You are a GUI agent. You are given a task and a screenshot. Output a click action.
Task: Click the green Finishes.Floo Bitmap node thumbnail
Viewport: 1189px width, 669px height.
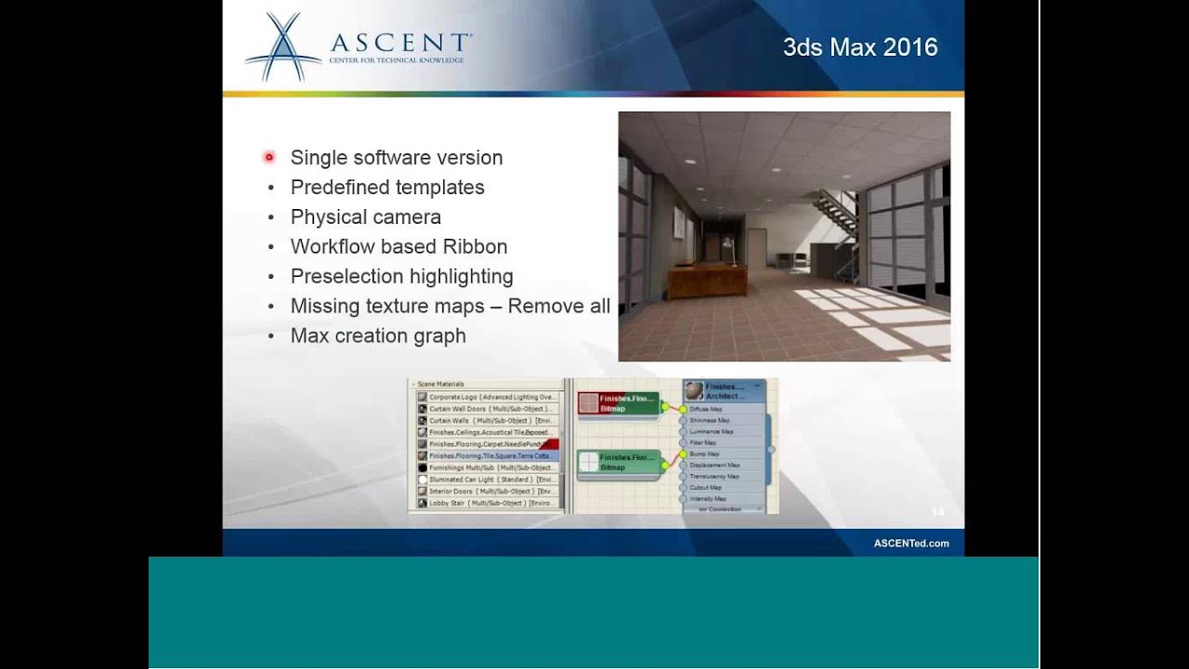pyautogui.click(x=589, y=462)
